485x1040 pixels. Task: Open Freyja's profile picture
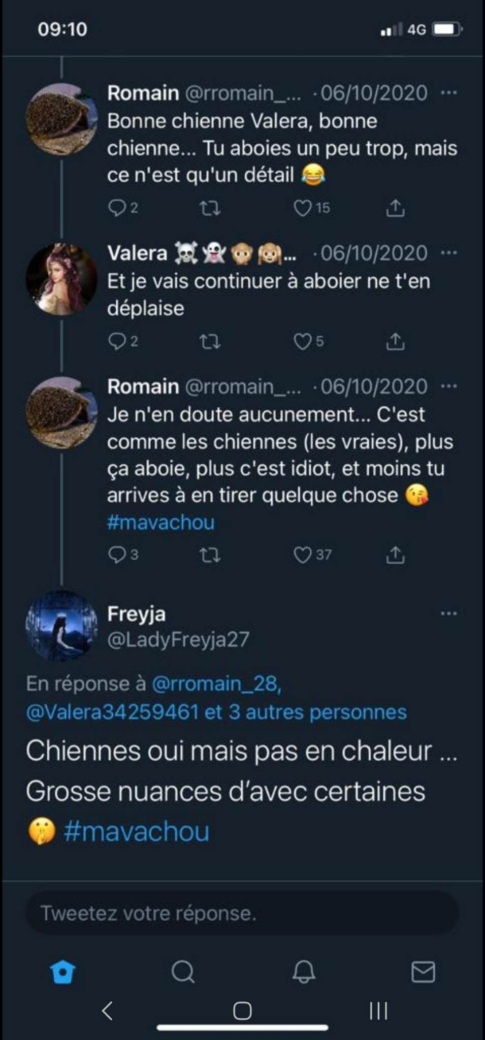tap(61, 626)
